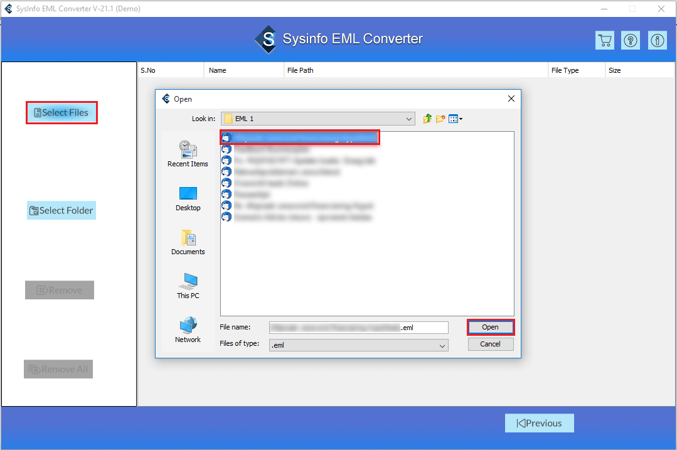Select the third EML file in list

pyautogui.click(x=299, y=161)
